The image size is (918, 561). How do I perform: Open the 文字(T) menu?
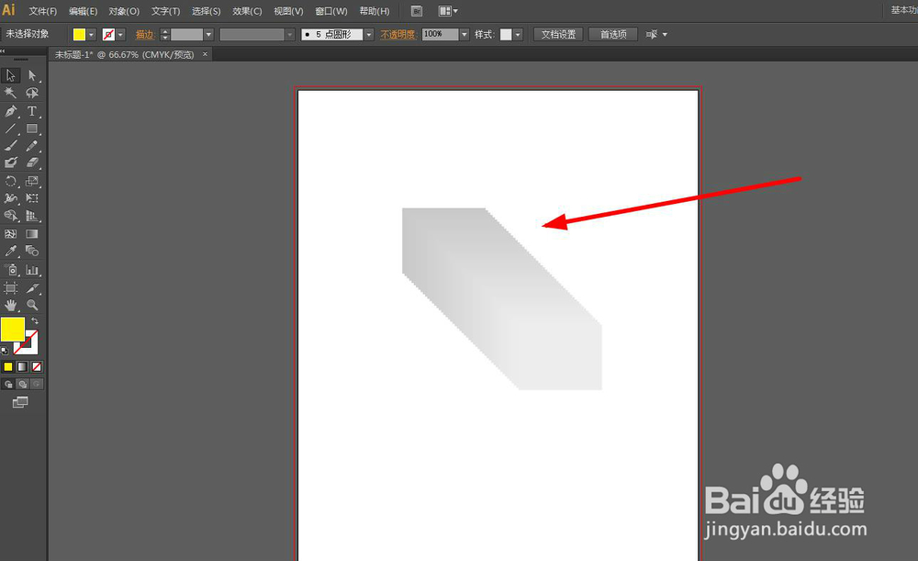165,11
